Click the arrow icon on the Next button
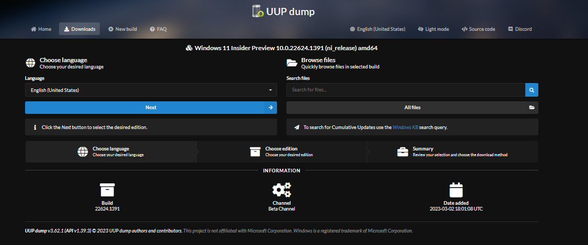 [270, 108]
